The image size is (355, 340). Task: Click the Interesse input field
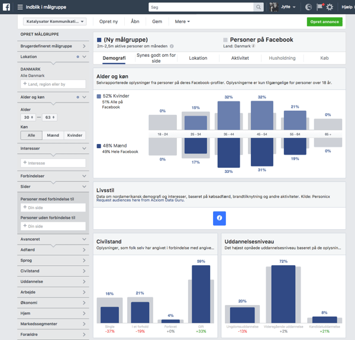(53, 162)
